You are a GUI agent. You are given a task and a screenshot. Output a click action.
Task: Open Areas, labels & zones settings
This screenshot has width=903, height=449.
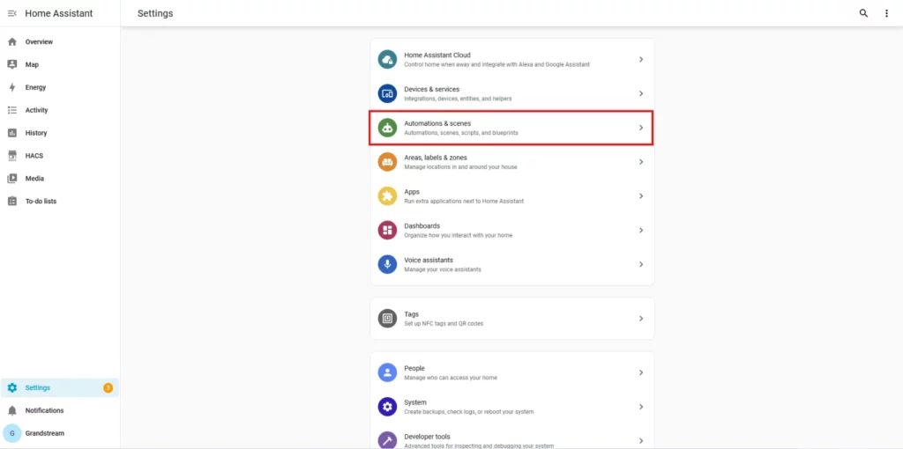point(512,162)
